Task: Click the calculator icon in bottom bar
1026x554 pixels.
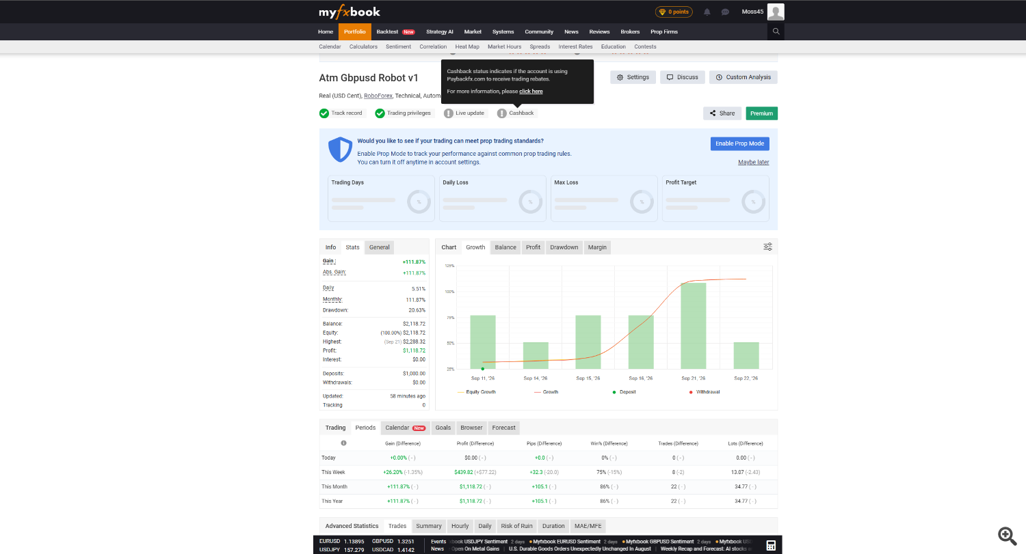Action: 771,545
